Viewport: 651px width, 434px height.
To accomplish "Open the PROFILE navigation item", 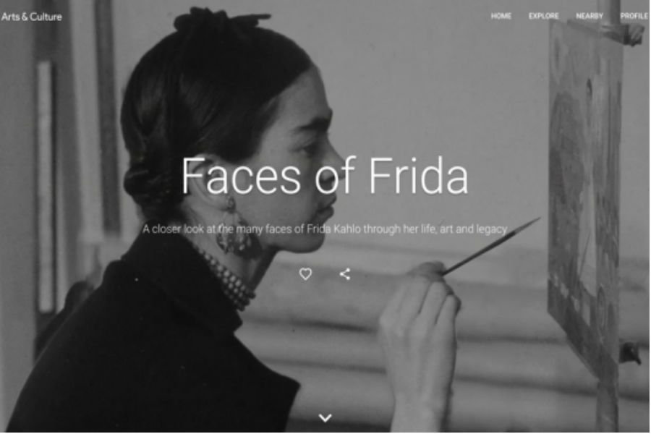I will point(634,16).
